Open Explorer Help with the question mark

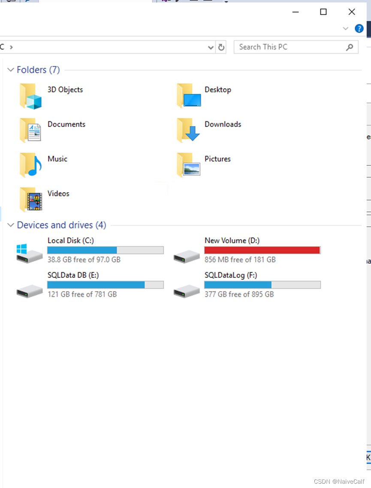click(359, 28)
